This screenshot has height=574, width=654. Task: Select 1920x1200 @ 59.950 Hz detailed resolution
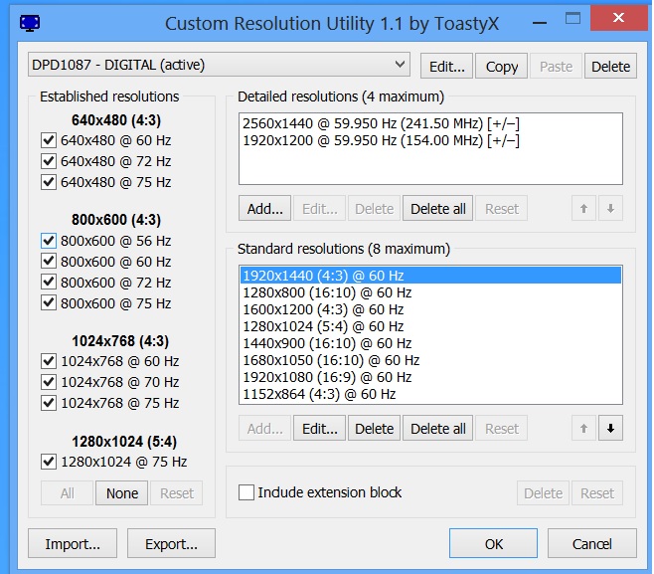point(381,140)
